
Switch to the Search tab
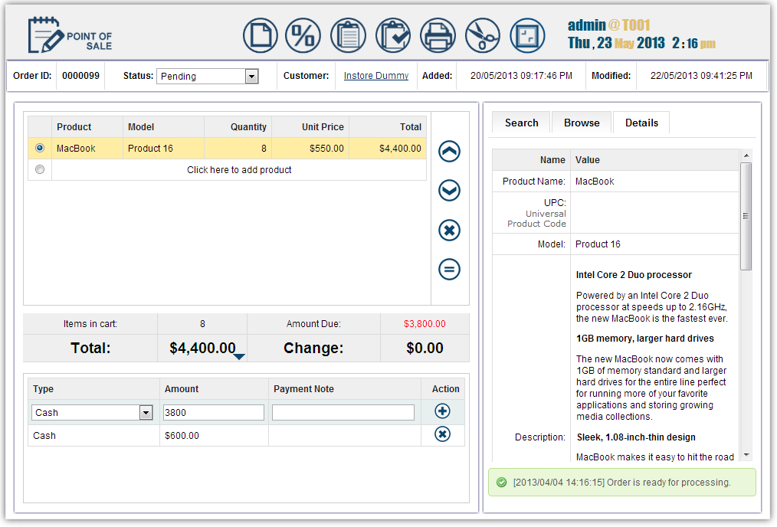pyautogui.click(x=521, y=123)
